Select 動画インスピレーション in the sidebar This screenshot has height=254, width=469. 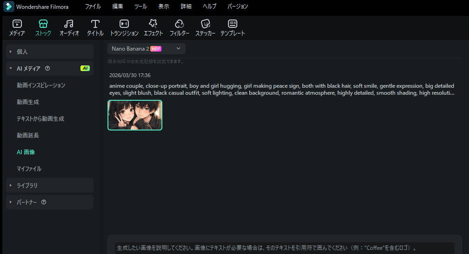41,85
